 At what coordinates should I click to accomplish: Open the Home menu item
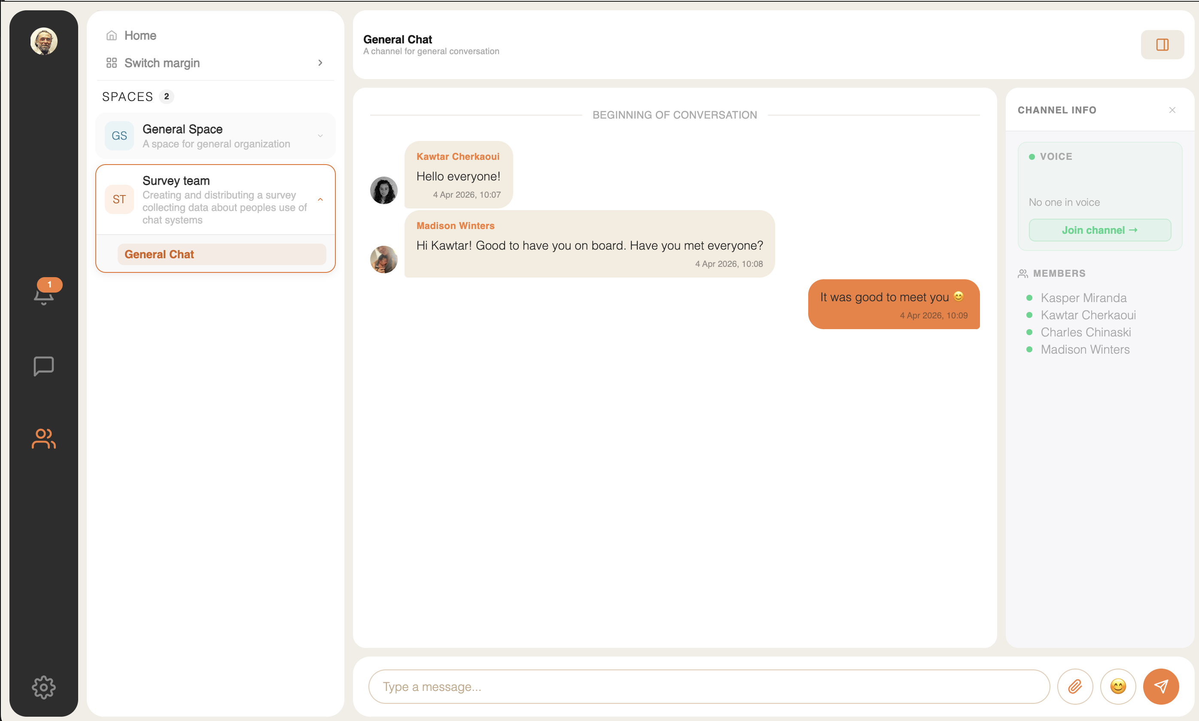[x=140, y=35]
